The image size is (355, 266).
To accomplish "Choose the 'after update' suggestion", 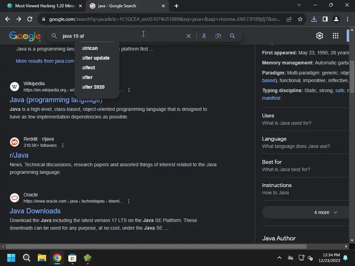I will 96,58.
